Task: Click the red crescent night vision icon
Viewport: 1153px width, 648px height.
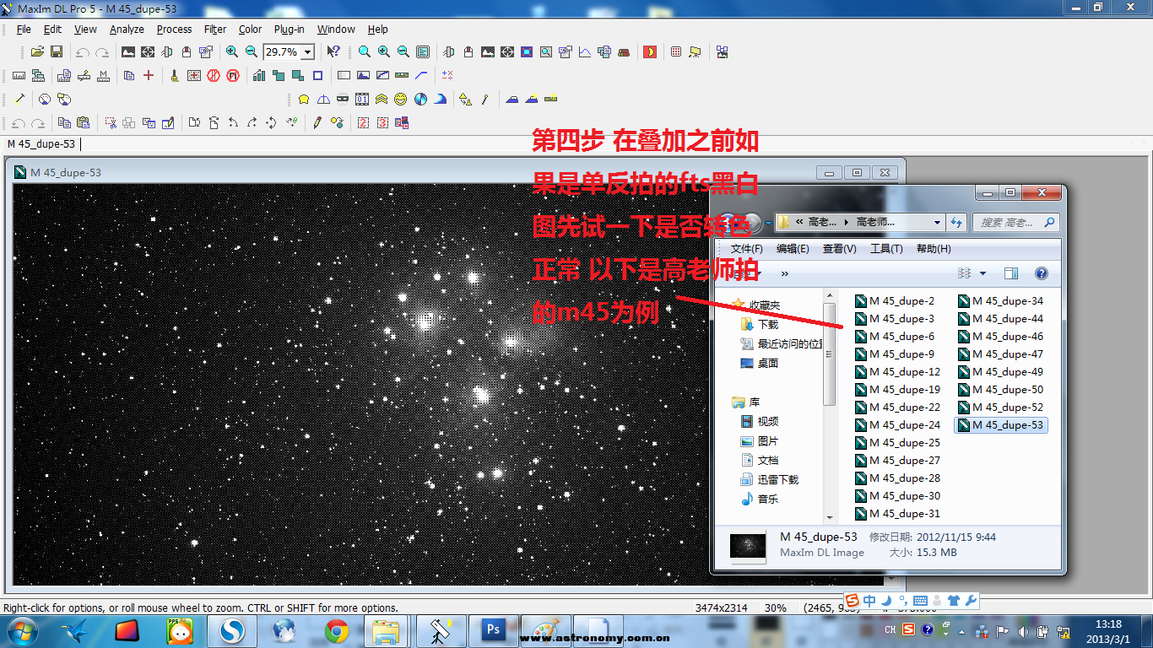Action: point(650,52)
